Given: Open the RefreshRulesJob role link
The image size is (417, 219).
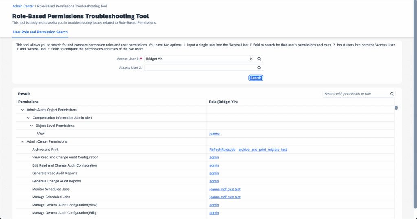Looking at the screenshot, I should click(x=222, y=150).
